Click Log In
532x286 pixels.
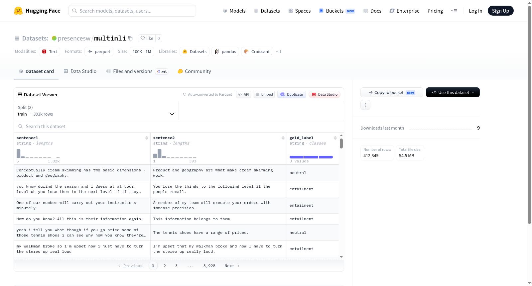[475, 11]
